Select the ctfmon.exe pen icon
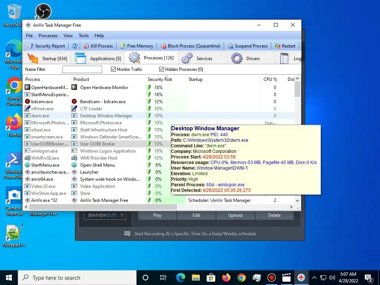Screen dimensions: 380x285 pos(27,108)
